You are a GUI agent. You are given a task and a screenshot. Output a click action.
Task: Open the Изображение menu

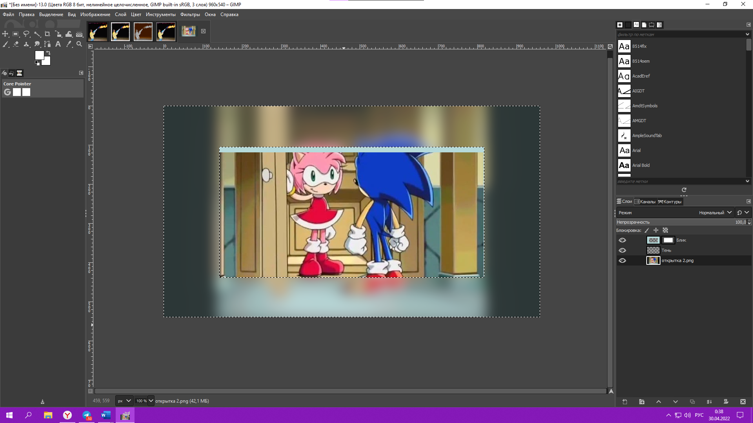pos(95,14)
